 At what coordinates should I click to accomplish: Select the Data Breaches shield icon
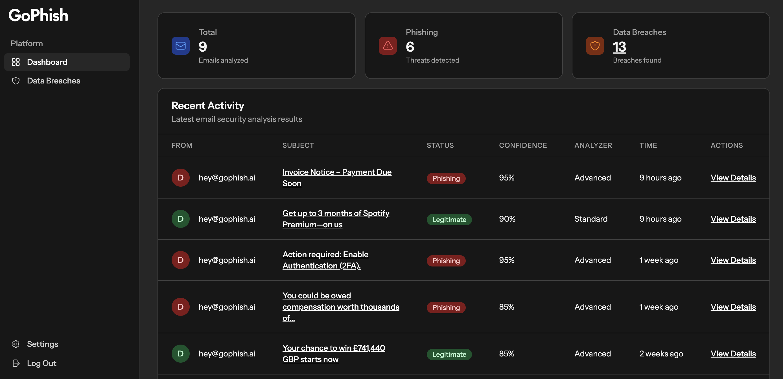[x=16, y=81]
